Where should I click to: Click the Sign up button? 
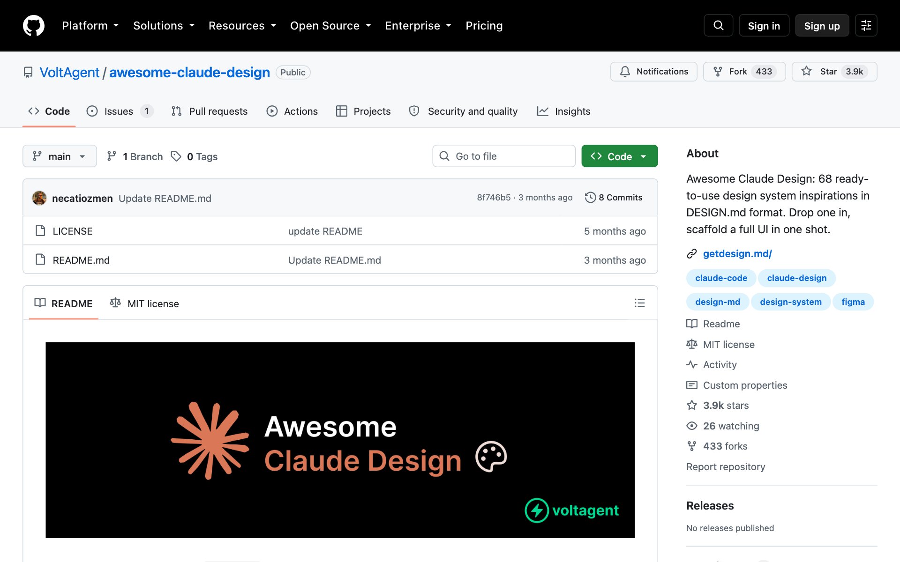822,25
